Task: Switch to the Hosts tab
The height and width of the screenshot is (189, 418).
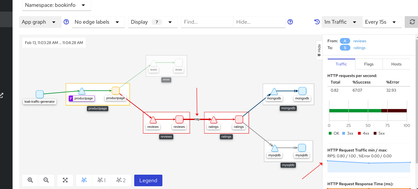Action: (396, 64)
